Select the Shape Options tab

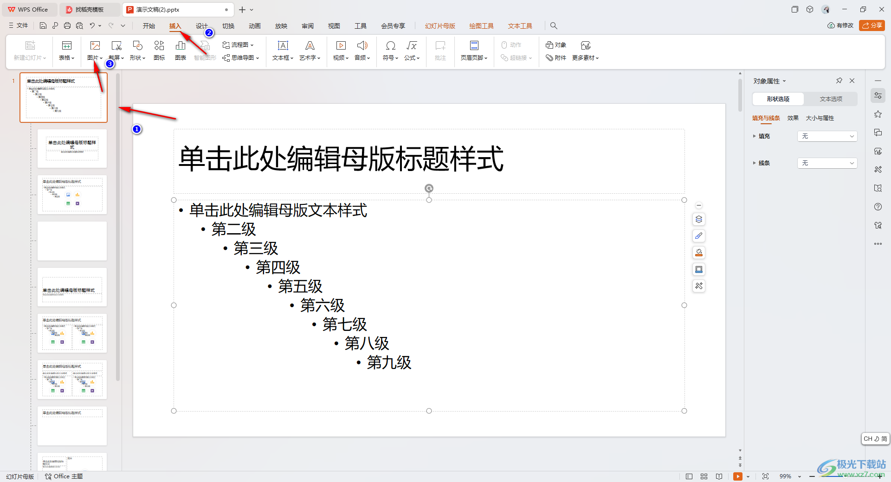(778, 99)
